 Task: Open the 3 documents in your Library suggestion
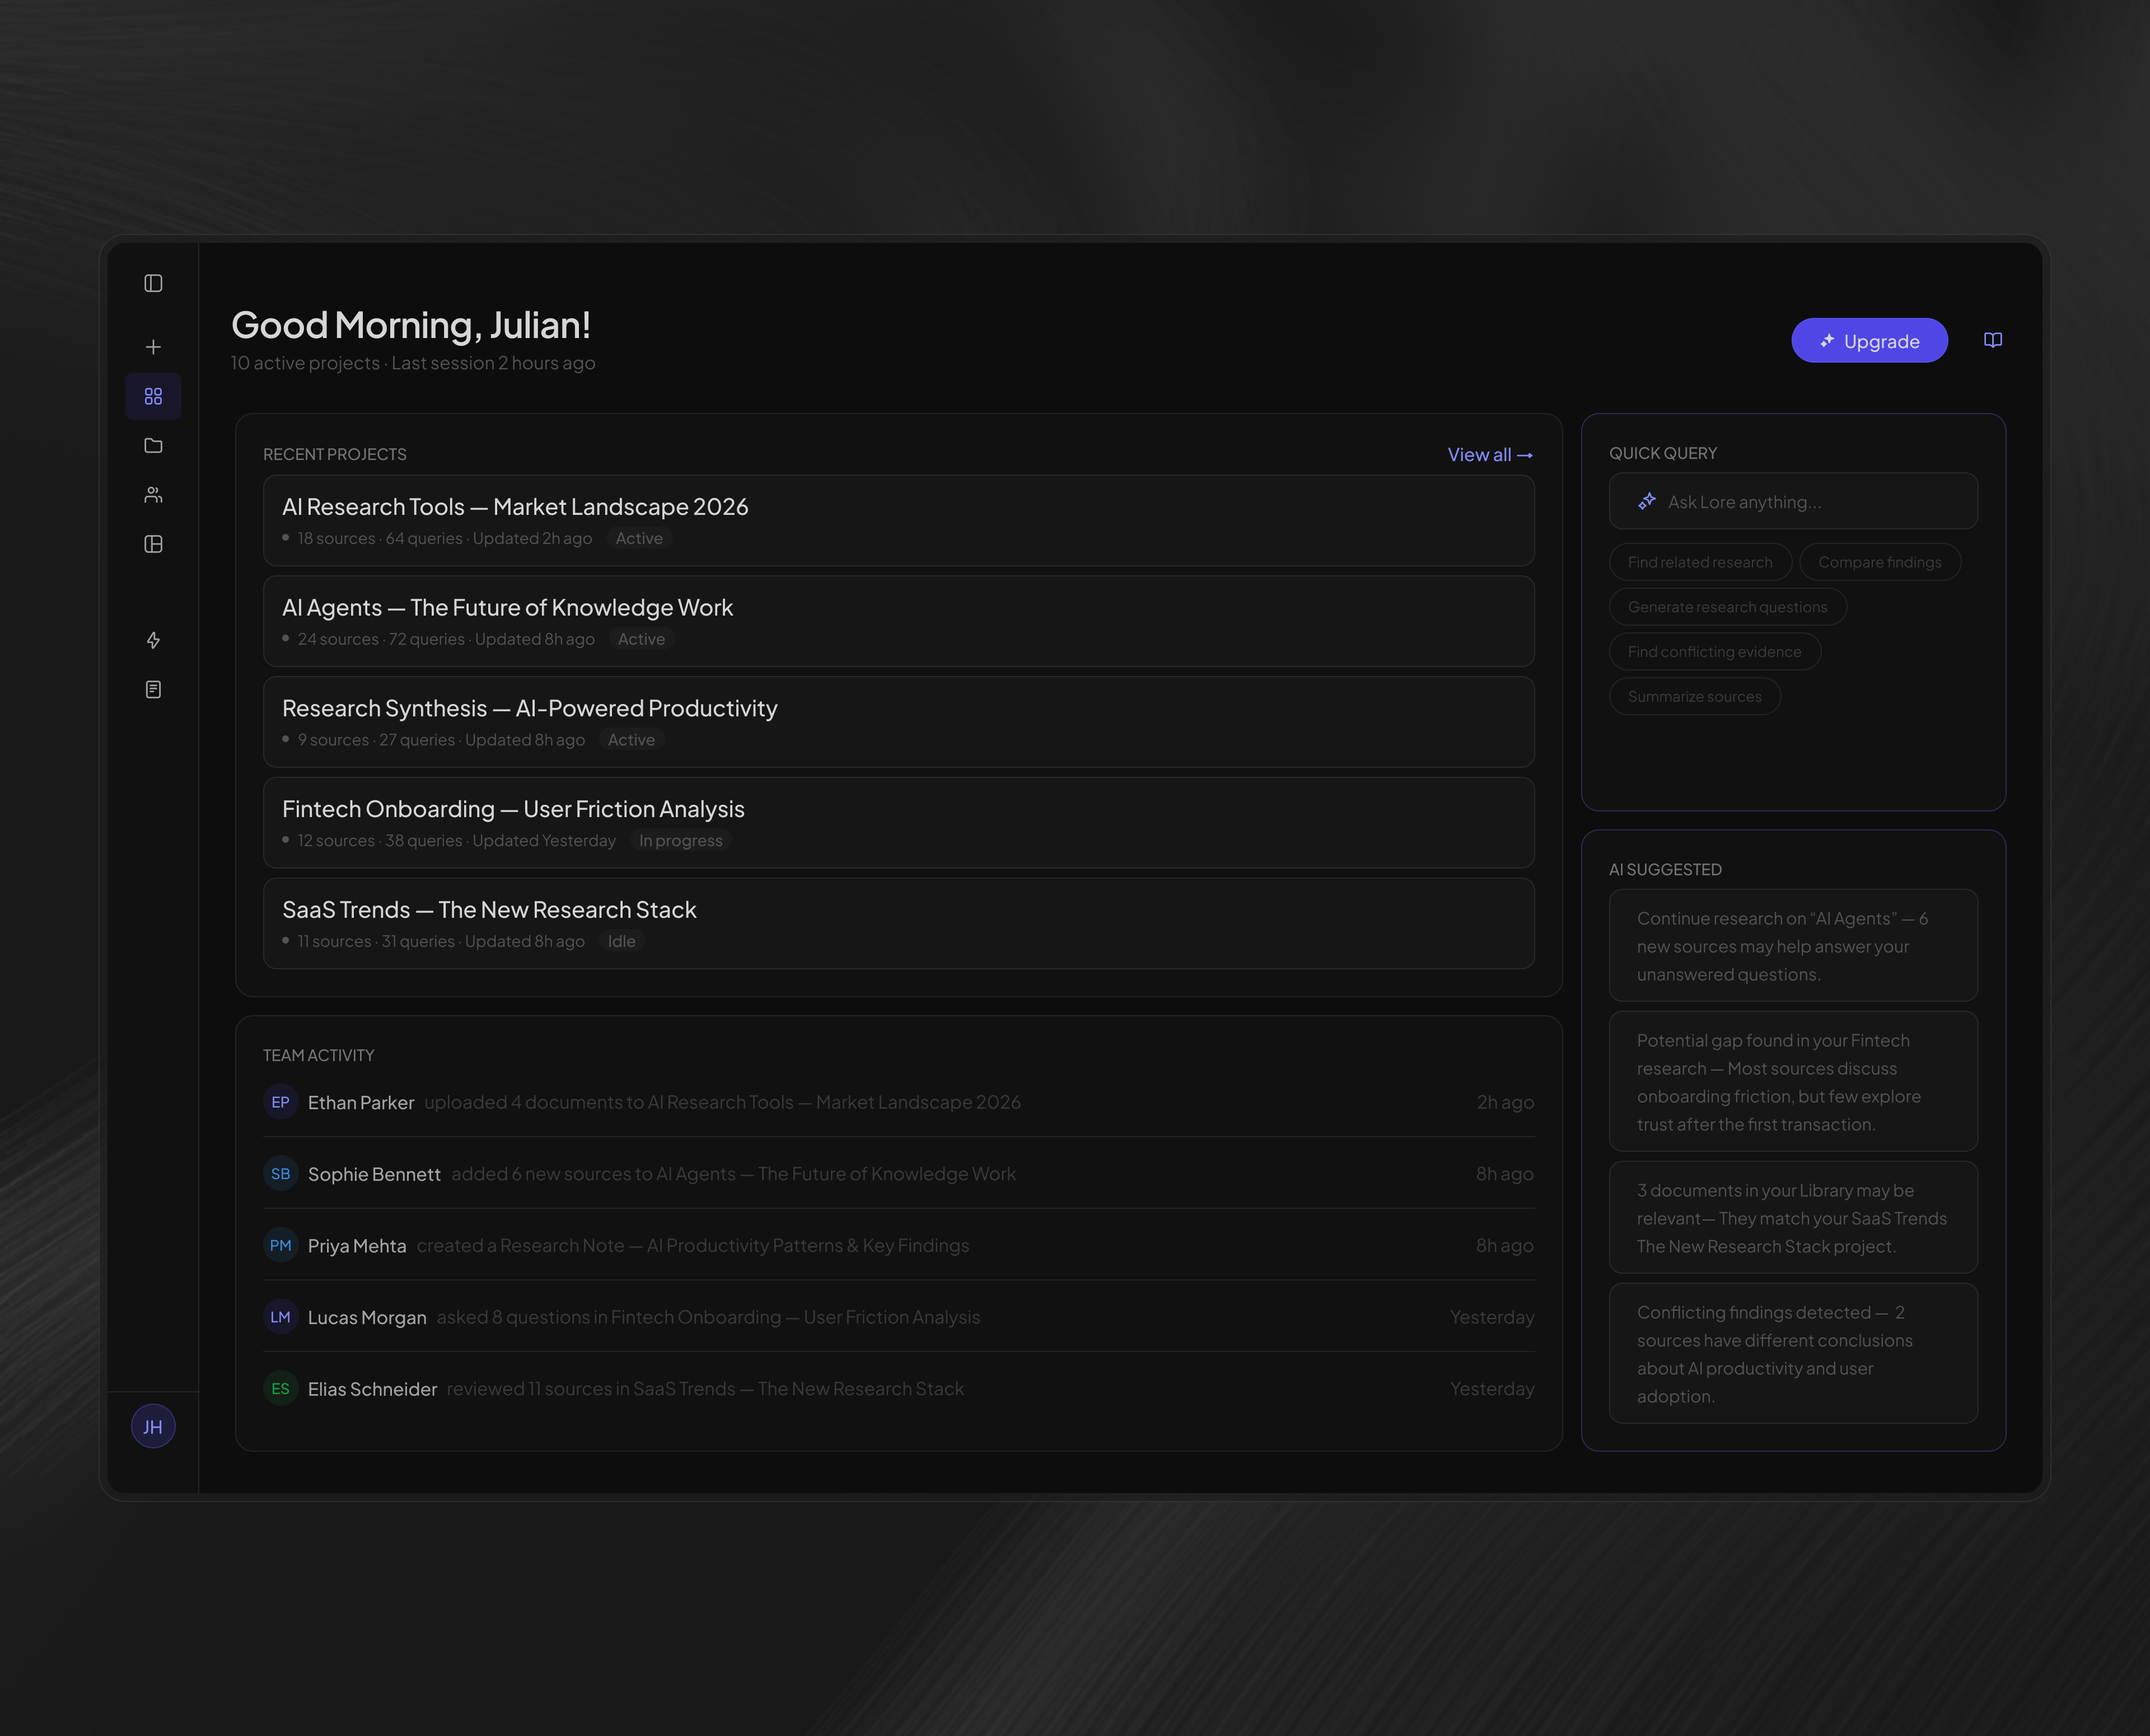pos(1793,1218)
